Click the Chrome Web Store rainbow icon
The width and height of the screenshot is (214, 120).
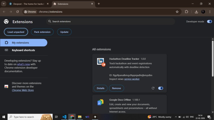click(x=6, y=87)
